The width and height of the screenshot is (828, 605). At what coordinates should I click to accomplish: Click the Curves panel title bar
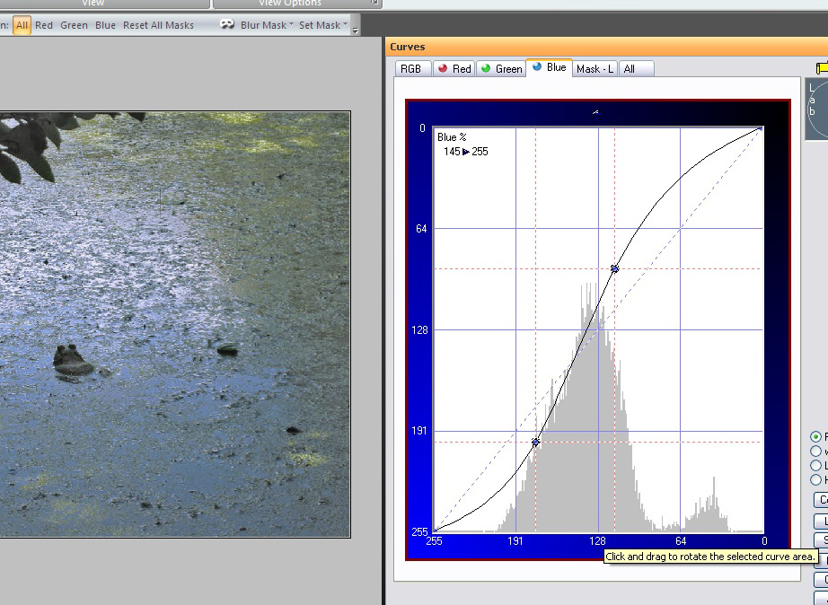click(607, 47)
